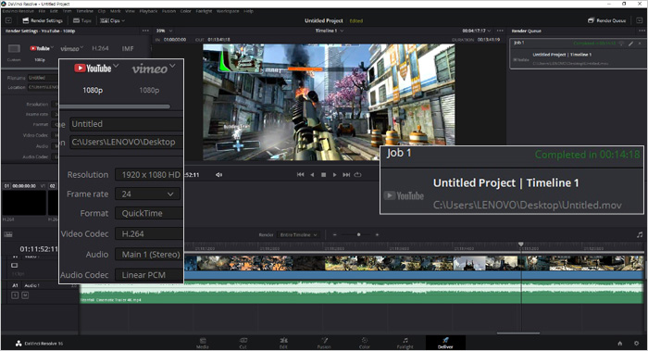
Task: Mute the Audio 1 track
Action: coord(25,295)
